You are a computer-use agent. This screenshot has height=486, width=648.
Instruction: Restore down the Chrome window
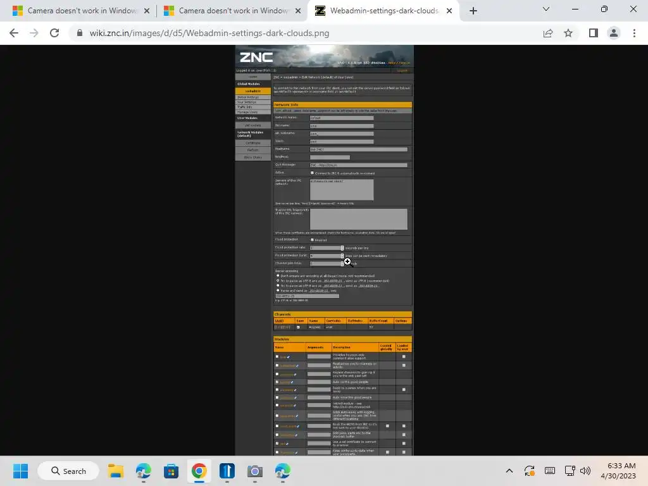coord(604,9)
